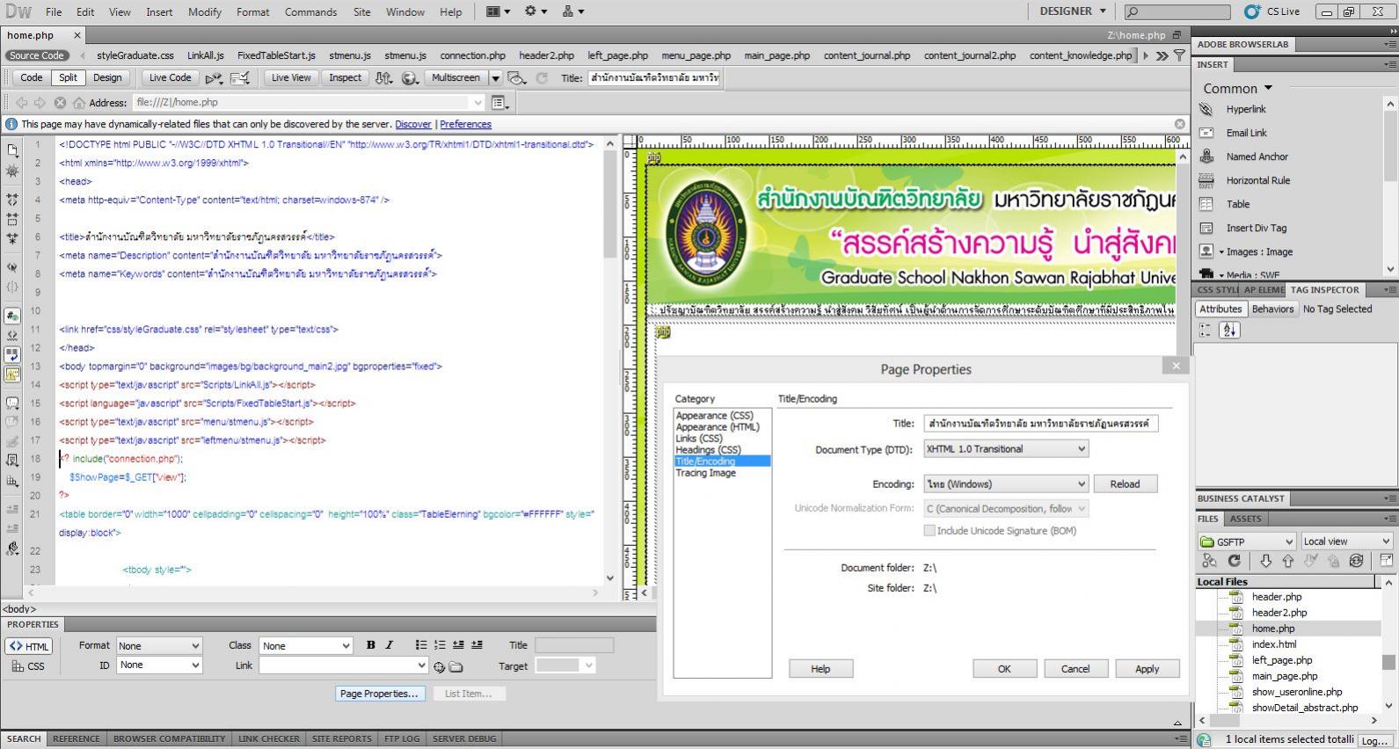This screenshot has height=749, width=1399.
Task: Open the Site menu
Action: (361, 11)
